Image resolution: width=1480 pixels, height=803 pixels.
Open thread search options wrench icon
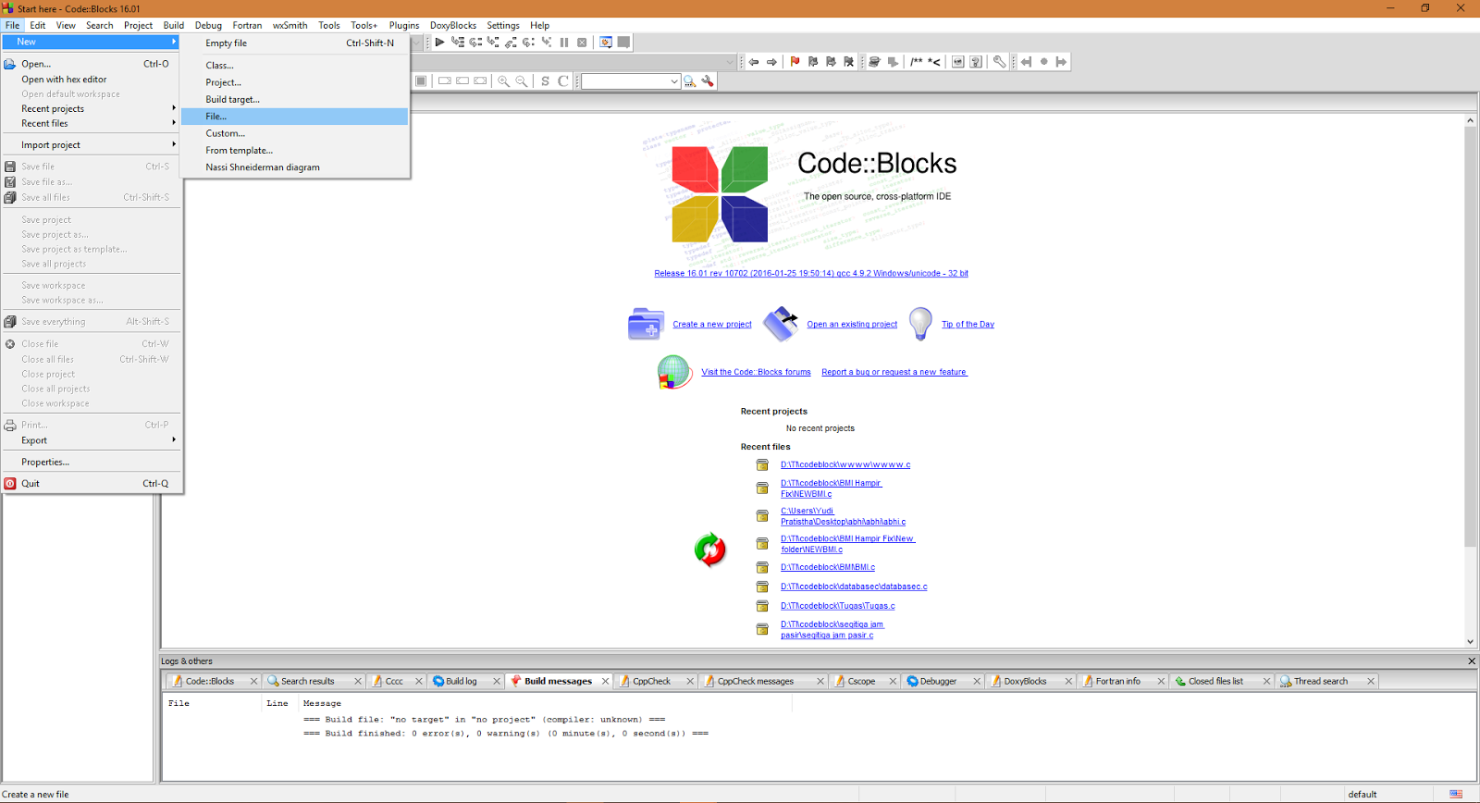[x=708, y=81]
